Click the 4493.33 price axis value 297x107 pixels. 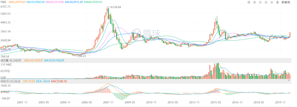pos(5,23)
